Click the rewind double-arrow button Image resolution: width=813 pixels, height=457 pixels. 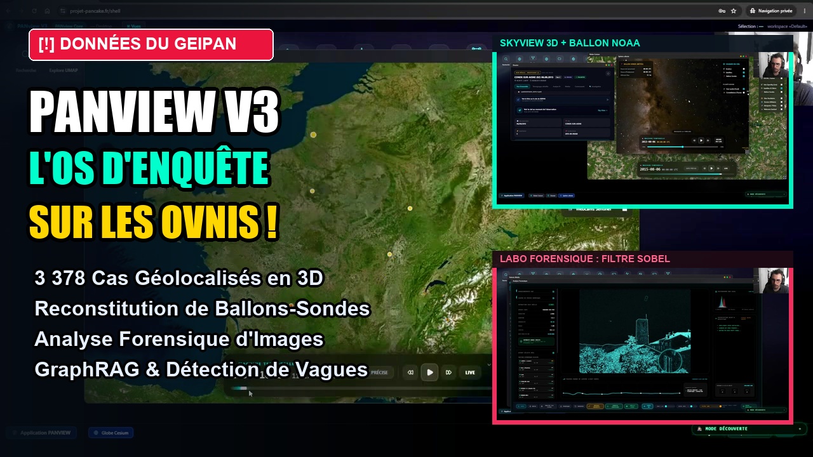click(411, 373)
